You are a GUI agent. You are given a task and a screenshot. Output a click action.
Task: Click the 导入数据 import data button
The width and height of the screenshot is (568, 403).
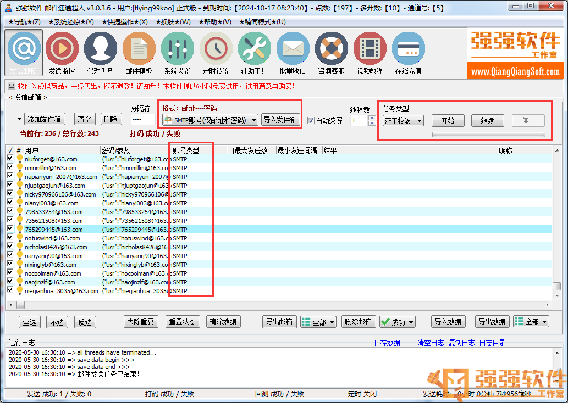tap(448, 322)
